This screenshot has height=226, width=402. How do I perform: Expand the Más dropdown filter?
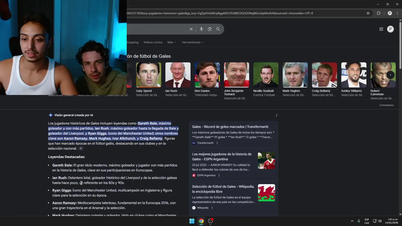pyautogui.click(x=171, y=42)
